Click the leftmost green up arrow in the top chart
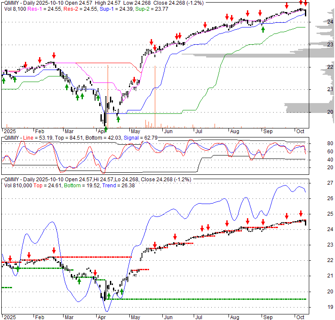The width and height of the screenshot is (335, 320). pyautogui.click(x=3, y=80)
